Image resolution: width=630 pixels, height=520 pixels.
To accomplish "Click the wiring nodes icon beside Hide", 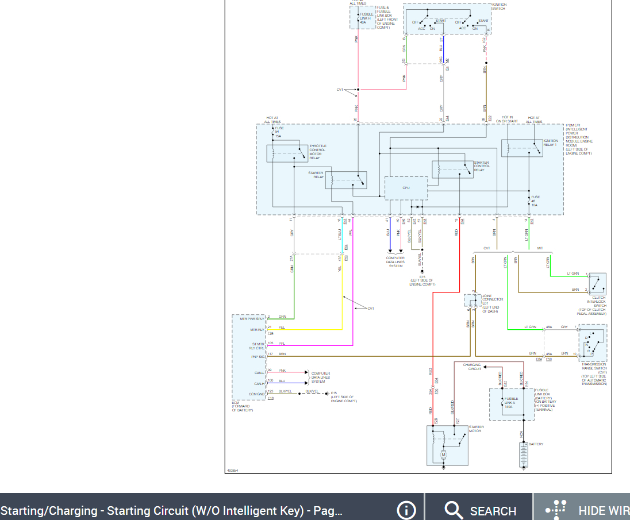I will 556,510.
